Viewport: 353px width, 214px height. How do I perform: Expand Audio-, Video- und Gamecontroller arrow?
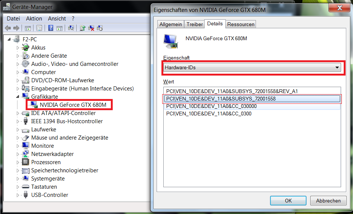tap(17, 64)
